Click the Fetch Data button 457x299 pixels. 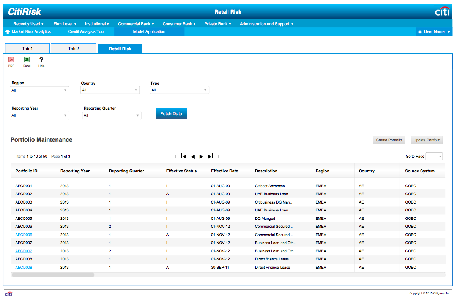(171, 114)
